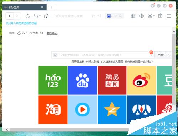Screen dimensions: 178x136
Task: Open the privileges center link
Action: click(52, 33)
